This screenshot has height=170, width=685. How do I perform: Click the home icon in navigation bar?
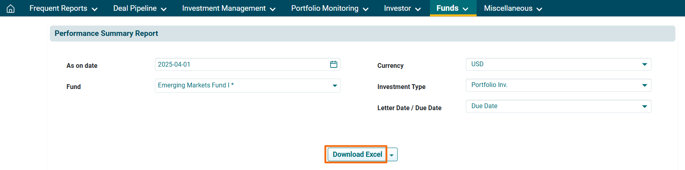click(11, 8)
